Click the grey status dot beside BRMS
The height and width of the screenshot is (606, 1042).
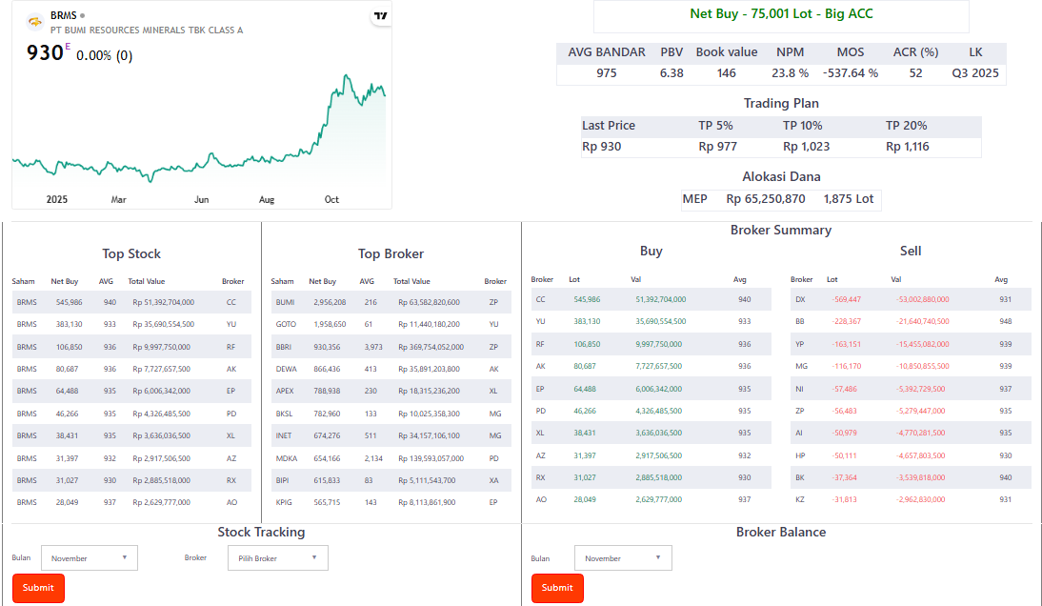tap(83, 16)
